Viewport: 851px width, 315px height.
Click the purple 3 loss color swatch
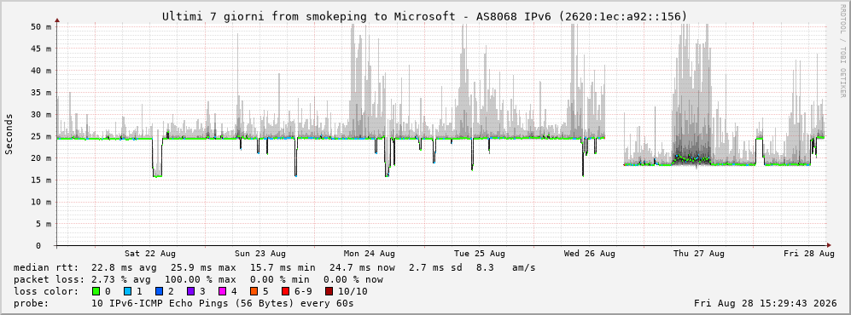(x=191, y=291)
